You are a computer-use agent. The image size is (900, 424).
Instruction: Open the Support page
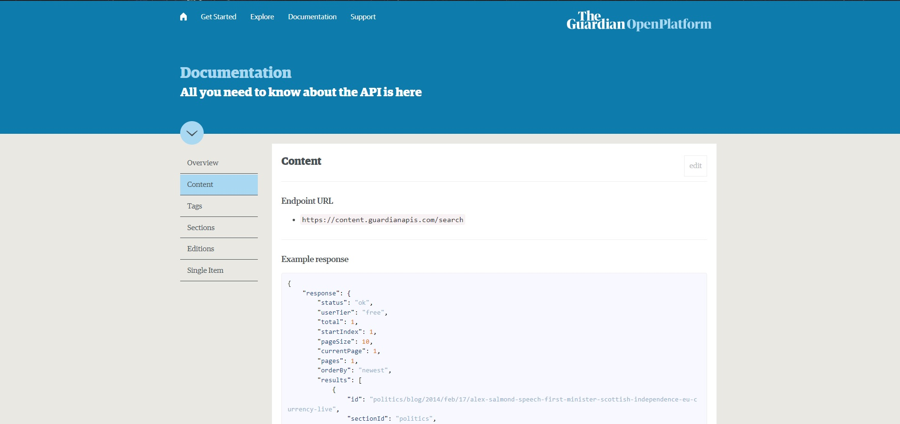click(363, 16)
